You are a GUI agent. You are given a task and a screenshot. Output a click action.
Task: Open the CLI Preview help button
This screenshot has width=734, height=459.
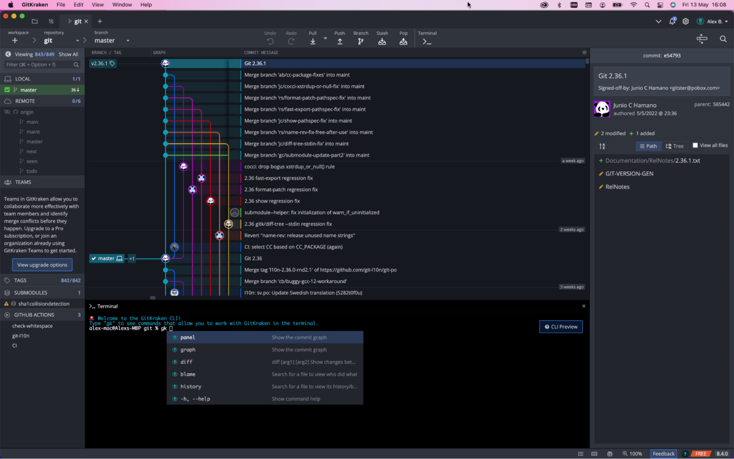(x=561, y=327)
